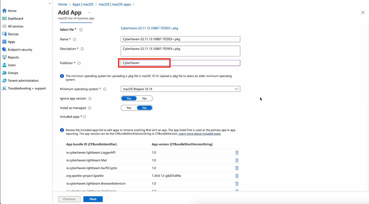The image size is (369, 204).
Task: Remove the org.sparkle-project.Sparkle entry
Action: tap(237, 176)
